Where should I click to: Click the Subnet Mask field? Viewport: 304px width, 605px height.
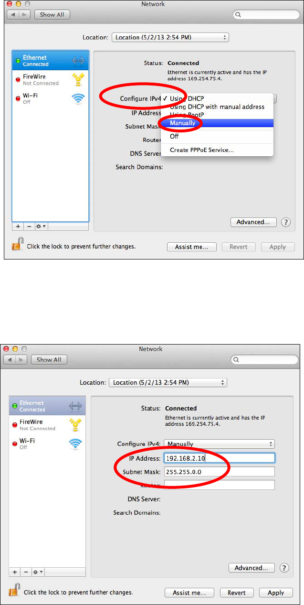coord(219,472)
